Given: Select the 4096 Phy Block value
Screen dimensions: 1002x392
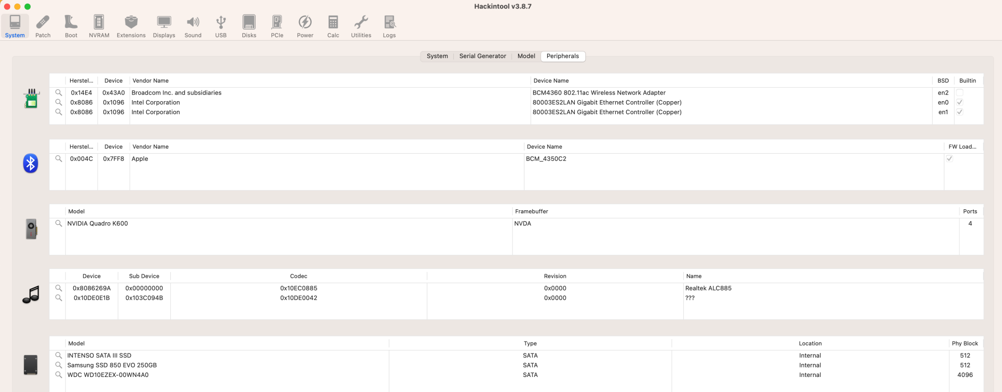Looking at the screenshot, I should pos(965,375).
